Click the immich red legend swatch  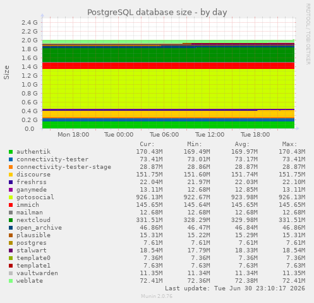(x=11, y=205)
